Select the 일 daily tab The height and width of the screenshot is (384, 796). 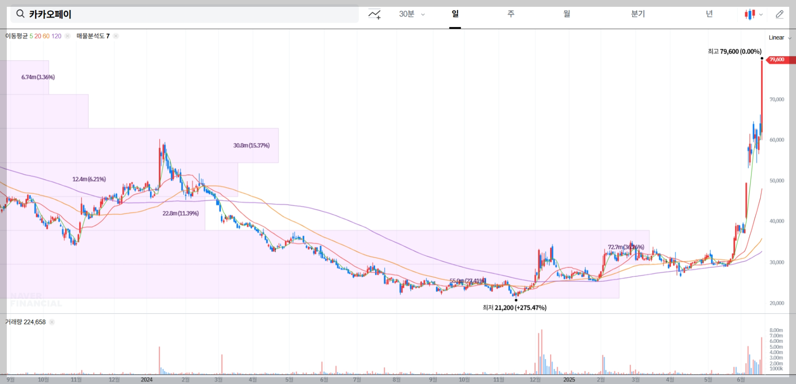point(455,14)
